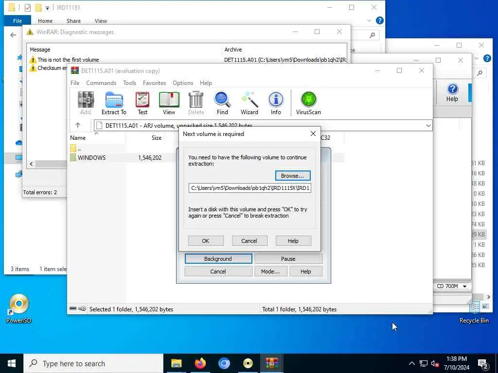This screenshot has width=498, height=373.
Task: Switch to PowerISO on the taskbar
Action: coord(248,363)
